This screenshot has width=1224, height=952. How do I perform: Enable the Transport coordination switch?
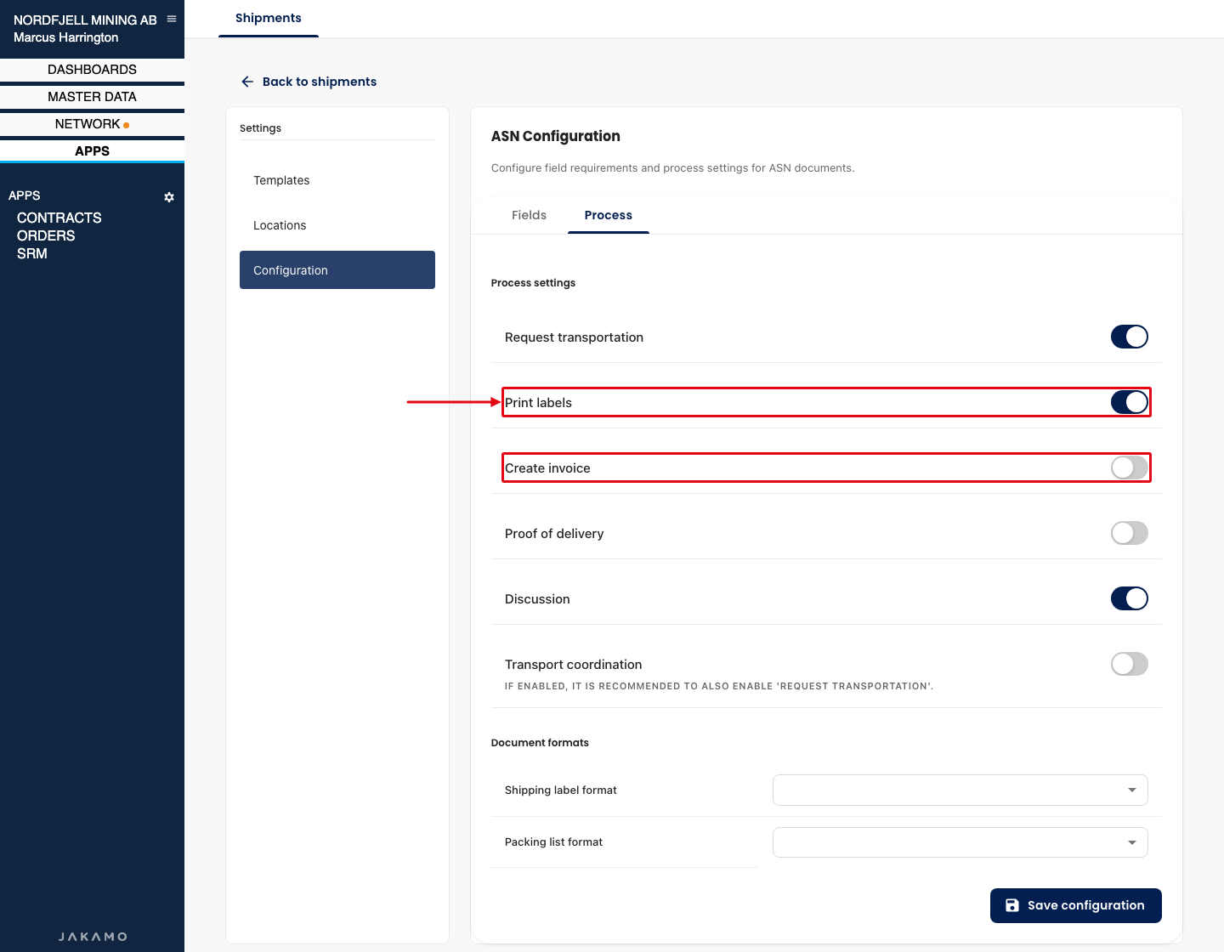1130,664
